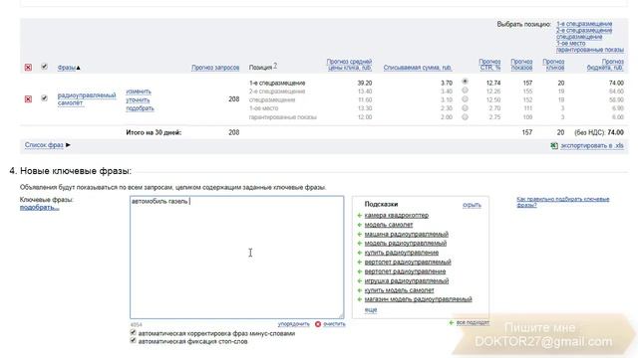Click plus icon next to 'вертолет радиоуправление'
Image resolution: width=638 pixels, height=358 pixels.
tap(359, 271)
